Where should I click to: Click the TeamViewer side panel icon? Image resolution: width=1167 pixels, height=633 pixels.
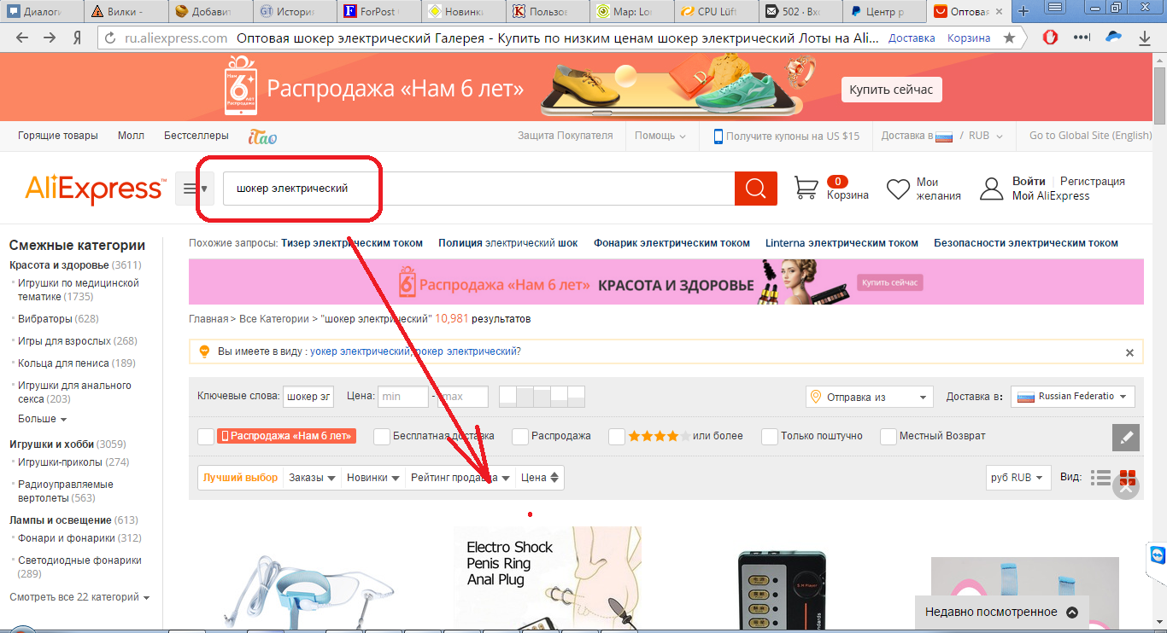click(1158, 555)
